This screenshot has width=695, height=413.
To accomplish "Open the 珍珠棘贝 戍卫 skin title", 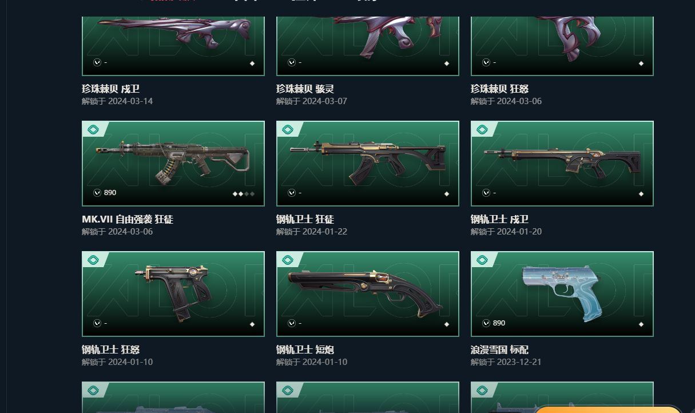I will (110, 89).
